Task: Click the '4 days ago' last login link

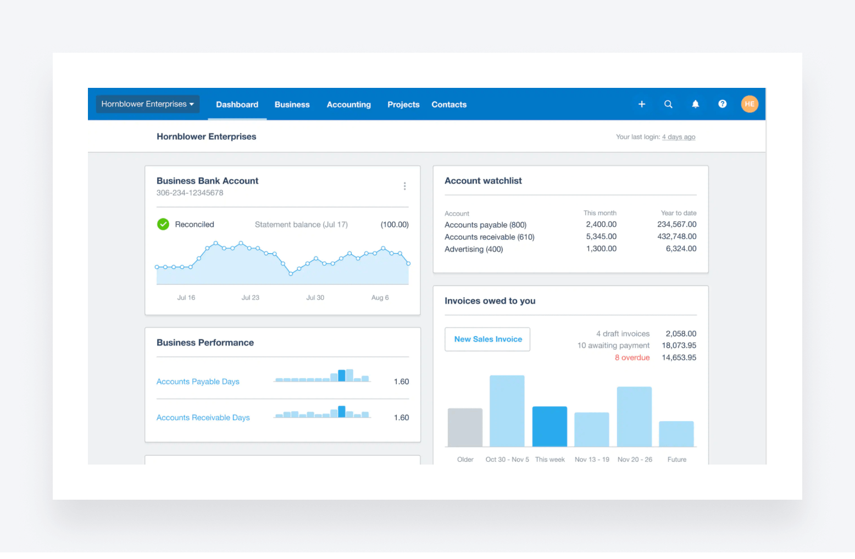Action: coord(679,137)
